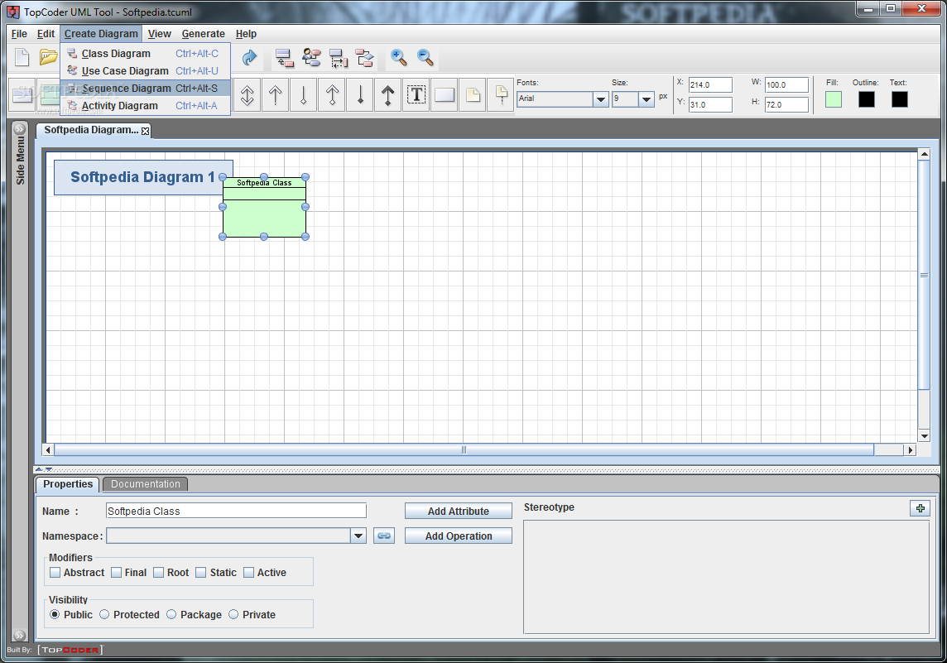Click the Add Attribute button
This screenshot has width=947, height=663.
(459, 511)
